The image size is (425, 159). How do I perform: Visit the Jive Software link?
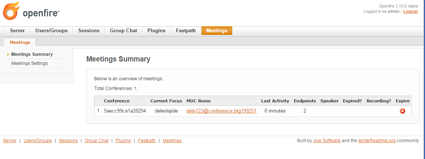(327, 141)
